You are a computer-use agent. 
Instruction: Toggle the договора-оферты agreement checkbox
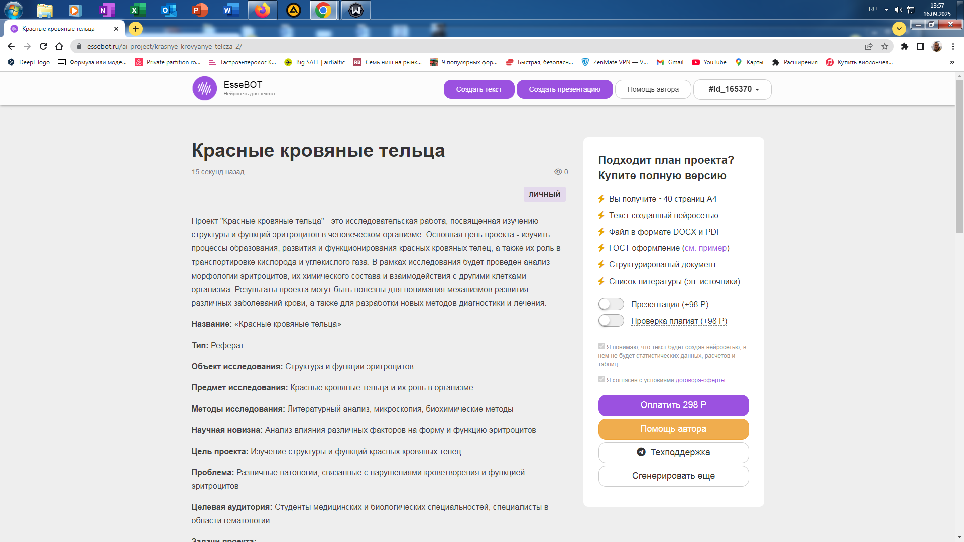(601, 379)
